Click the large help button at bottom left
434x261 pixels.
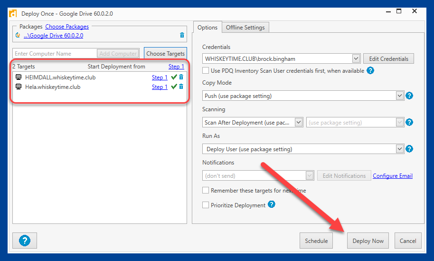click(25, 241)
